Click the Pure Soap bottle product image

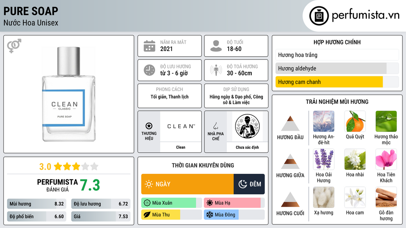point(69,94)
